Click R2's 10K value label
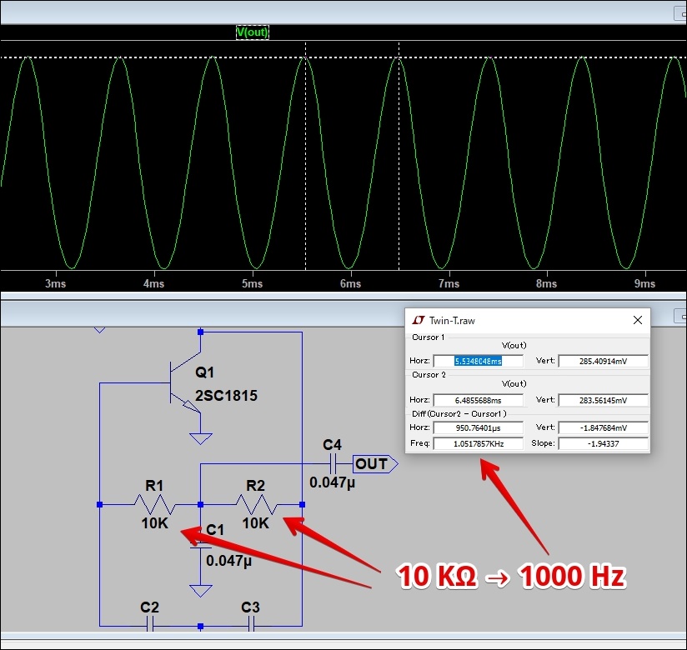Screen dimensions: 687x650 [255, 523]
